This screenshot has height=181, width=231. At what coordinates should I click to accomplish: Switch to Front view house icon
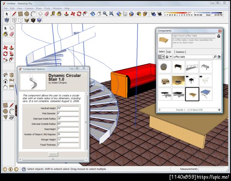pyautogui.click(x=5, y=81)
